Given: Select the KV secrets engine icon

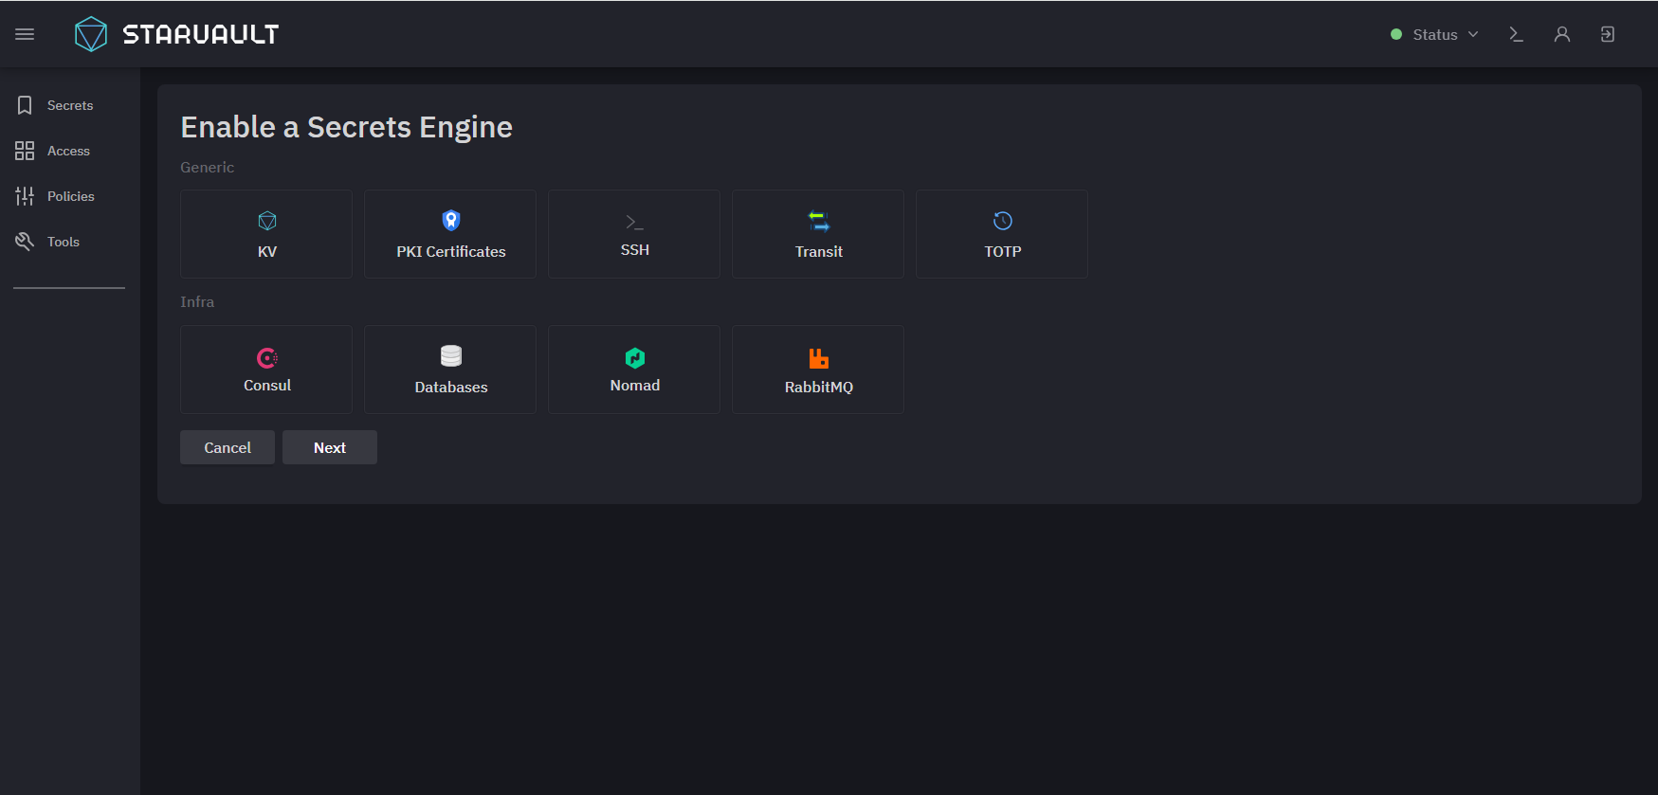Looking at the screenshot, I should coord(267,221).
